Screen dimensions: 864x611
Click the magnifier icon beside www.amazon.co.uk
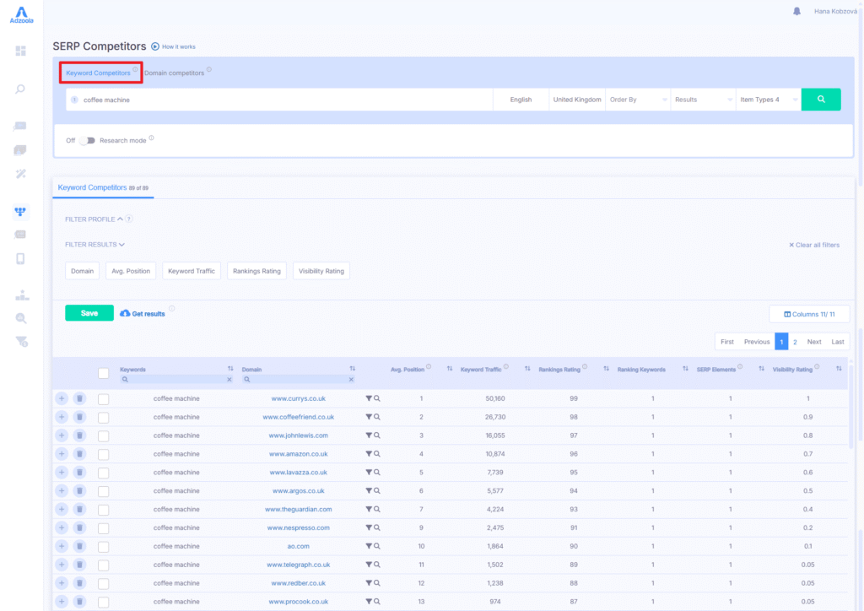377,453
